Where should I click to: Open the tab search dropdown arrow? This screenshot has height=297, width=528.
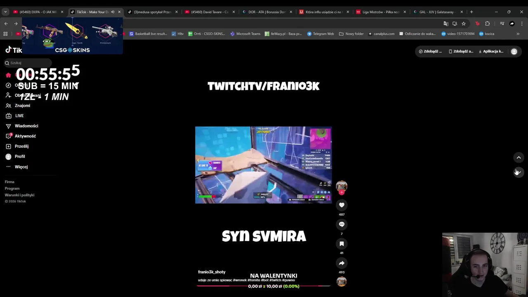click(x=5, y=12)
